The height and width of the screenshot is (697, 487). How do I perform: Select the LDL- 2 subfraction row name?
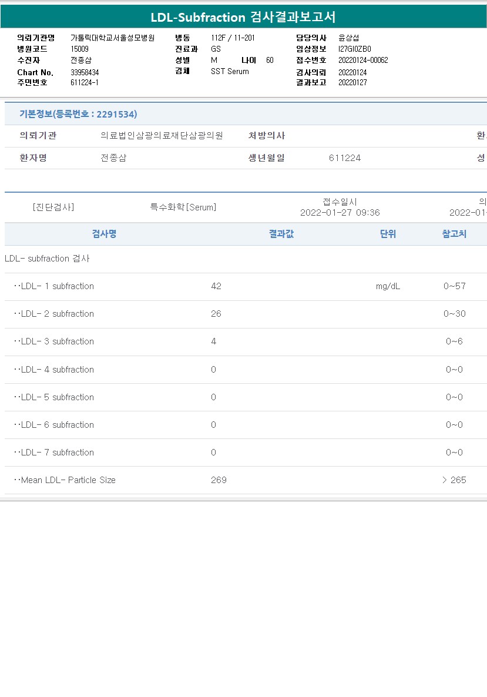(x=54, y=314)
